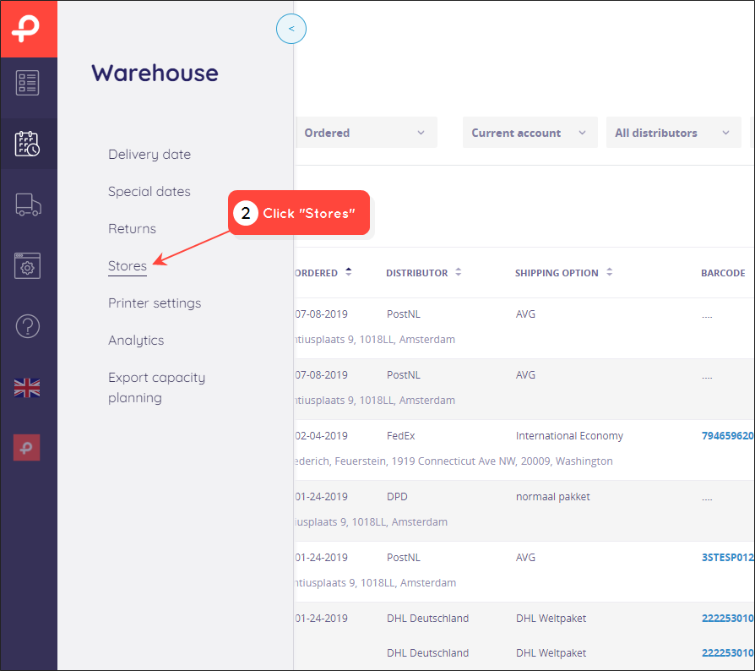Open the barcode link in the last DHL row
This screenshot has width=755, height=671.
coord(728,653)
